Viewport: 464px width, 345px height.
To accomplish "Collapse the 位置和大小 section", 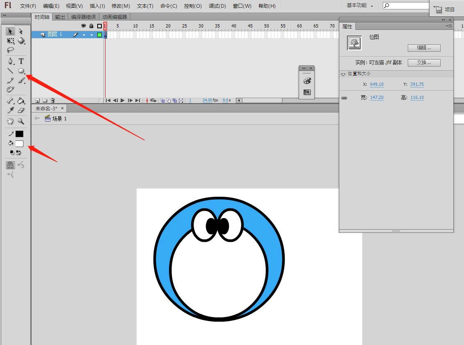I will tap(343, 74).
